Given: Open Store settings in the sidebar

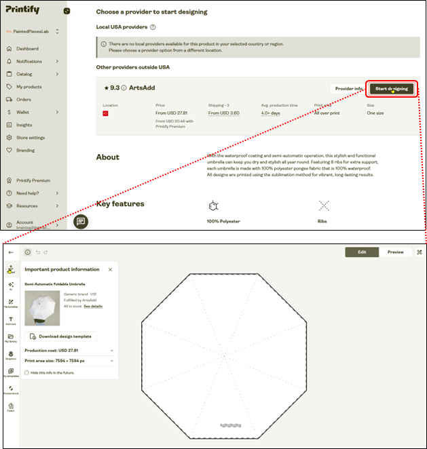Looking at the screenshot, I should tap(31, 138).
